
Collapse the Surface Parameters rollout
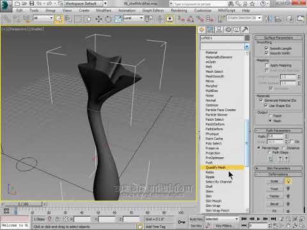point(278,38)
